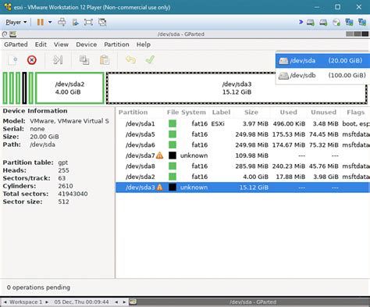Click the Apply all operations checkmark

click(x=150, y=60)
